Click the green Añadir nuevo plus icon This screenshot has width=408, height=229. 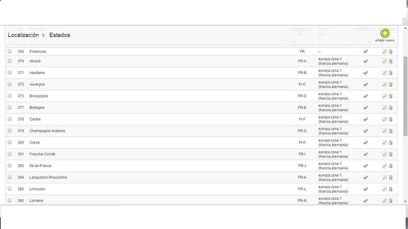[x=385, y=33]
